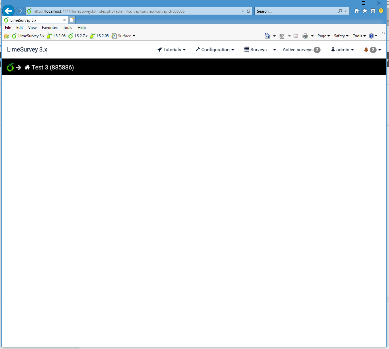Open the help icon dropdown arrow

pyautogui.click(x=376, y=36)
